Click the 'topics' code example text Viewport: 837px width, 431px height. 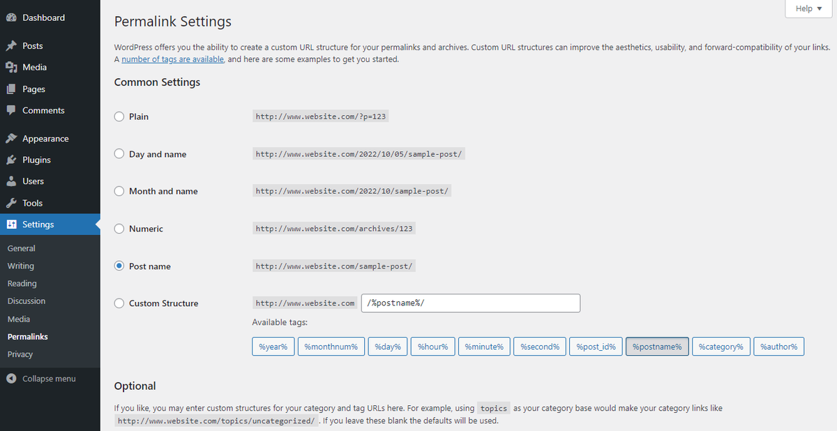(x=494, y=408)
